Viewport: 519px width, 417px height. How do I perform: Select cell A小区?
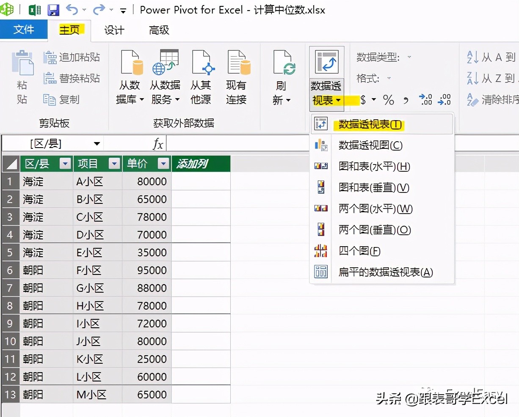pyautogui.click(x=98, y=181)
